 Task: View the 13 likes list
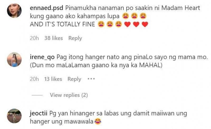(x=53, y=79)
